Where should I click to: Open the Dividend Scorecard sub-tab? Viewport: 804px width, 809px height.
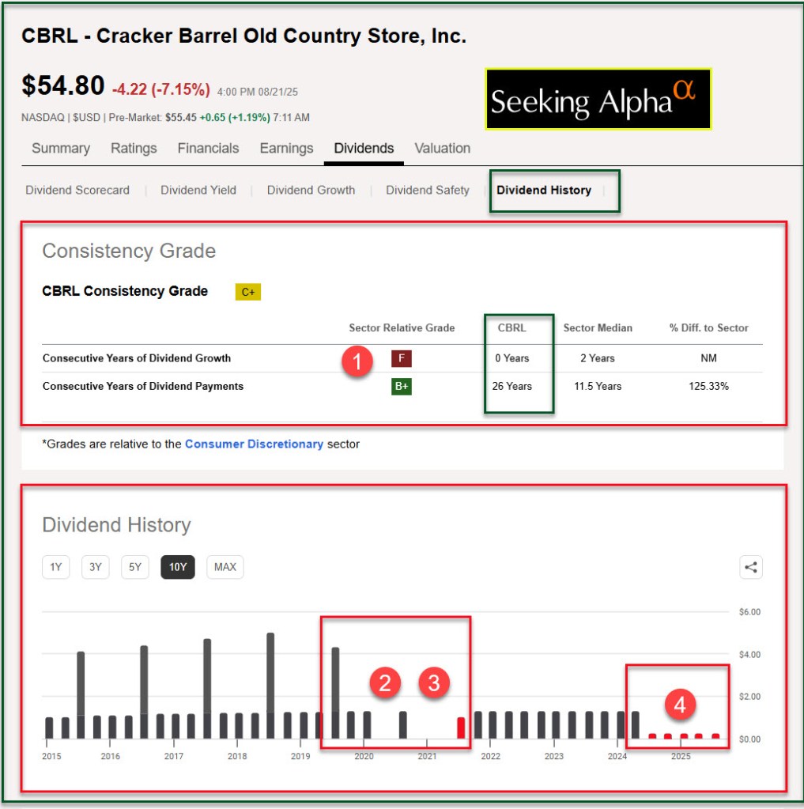coord(77,191)
